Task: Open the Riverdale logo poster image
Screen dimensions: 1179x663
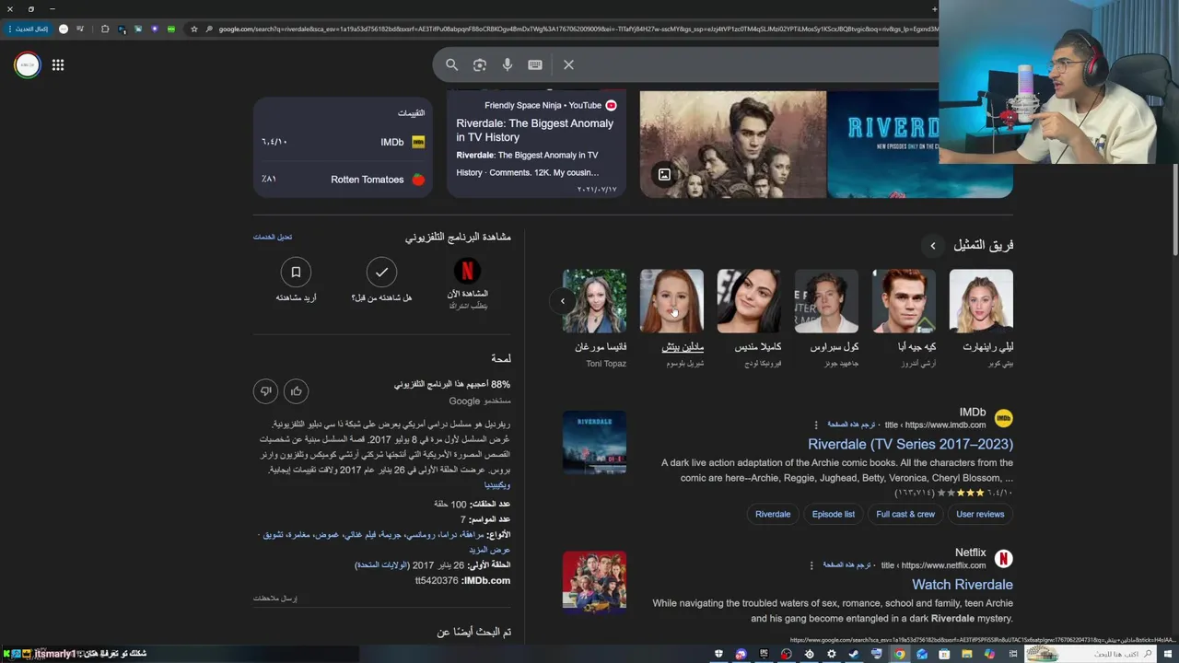Action: pos(919,144)
